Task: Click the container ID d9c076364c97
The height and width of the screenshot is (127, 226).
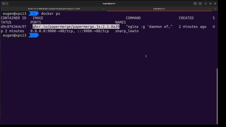Action: [13, 27]
